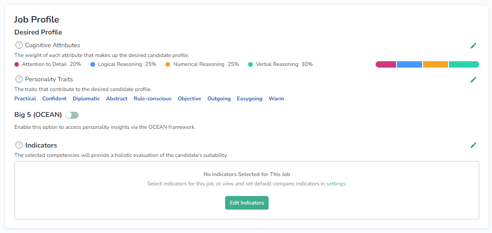Viewport: 492px width, 233px height.
Task: Edit Indicators with the pencil icon
Action: click(473, 145)
